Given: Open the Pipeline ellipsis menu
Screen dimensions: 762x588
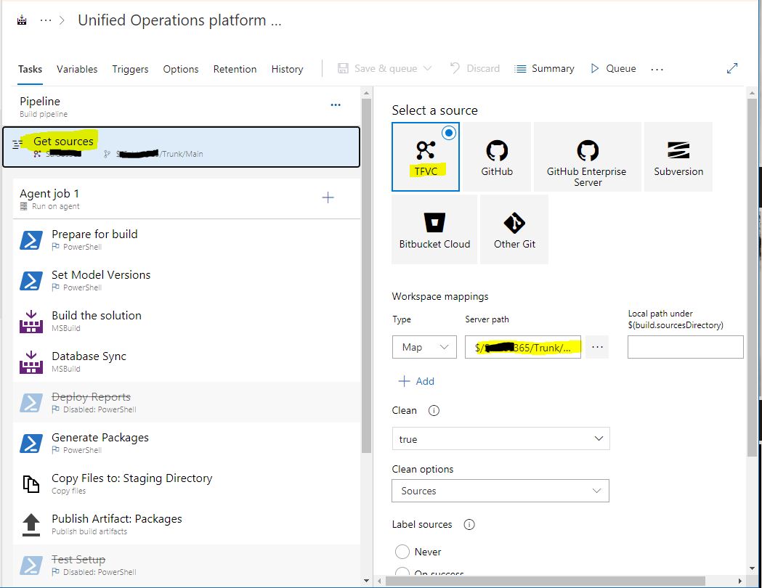Looking at the screenshot, I should point(336,105).
